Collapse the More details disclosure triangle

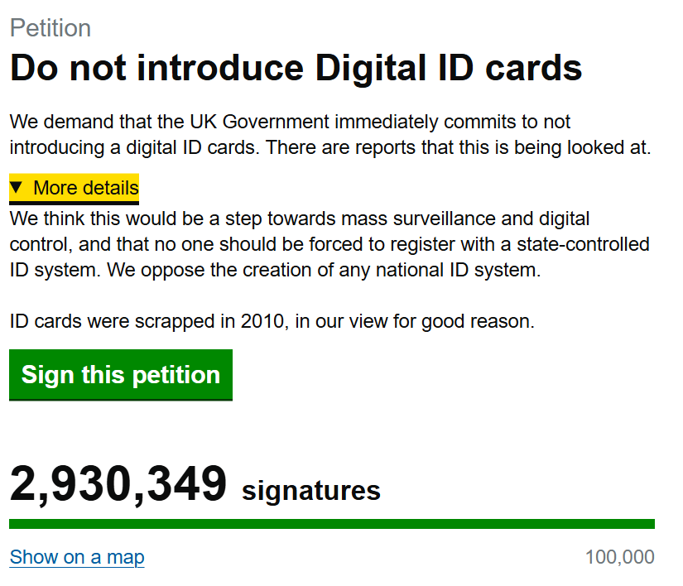point(17,188)
